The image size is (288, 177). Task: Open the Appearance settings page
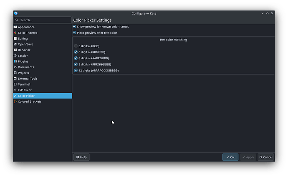(x=43, y=27)
